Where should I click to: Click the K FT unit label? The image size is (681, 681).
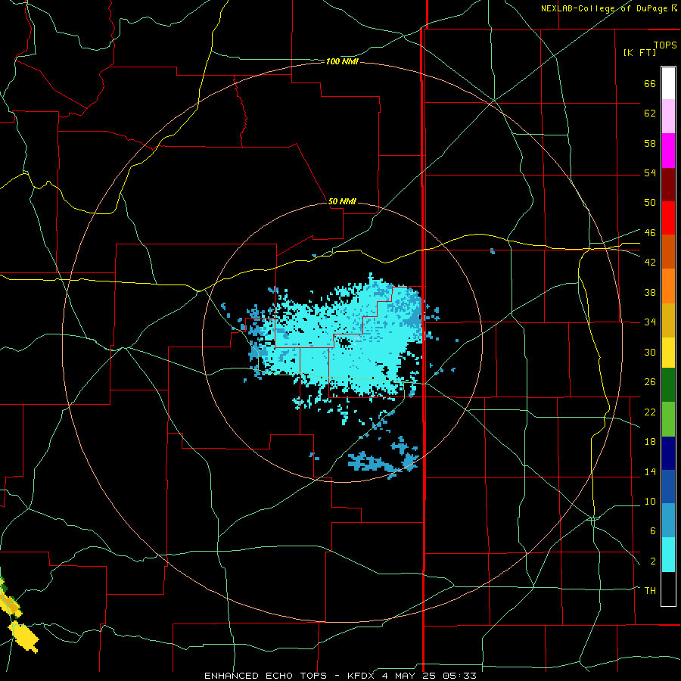(639, 52)
